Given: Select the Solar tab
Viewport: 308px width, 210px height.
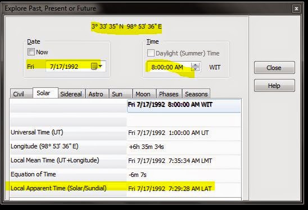Looking at the screenshot, I should click(x=46, y=93).
